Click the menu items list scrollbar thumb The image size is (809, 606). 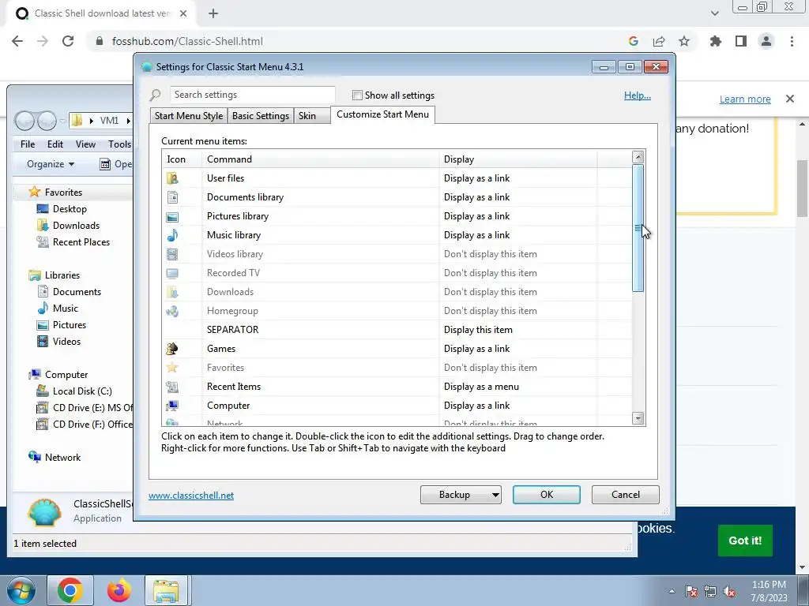click(x=638, y=228)
